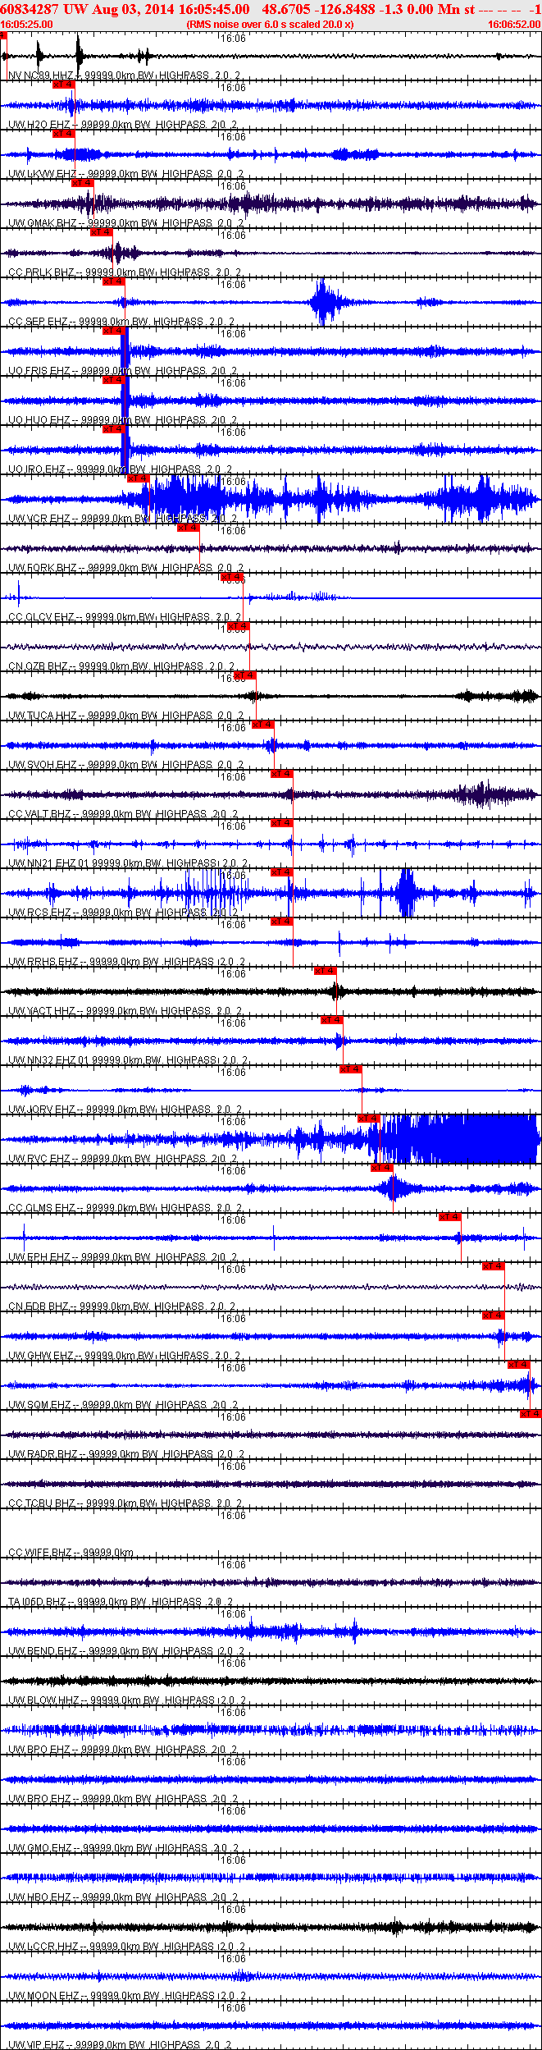
Task: Select the xT 4 pick on UW.RRHS trace
Action: pos(281,922)
